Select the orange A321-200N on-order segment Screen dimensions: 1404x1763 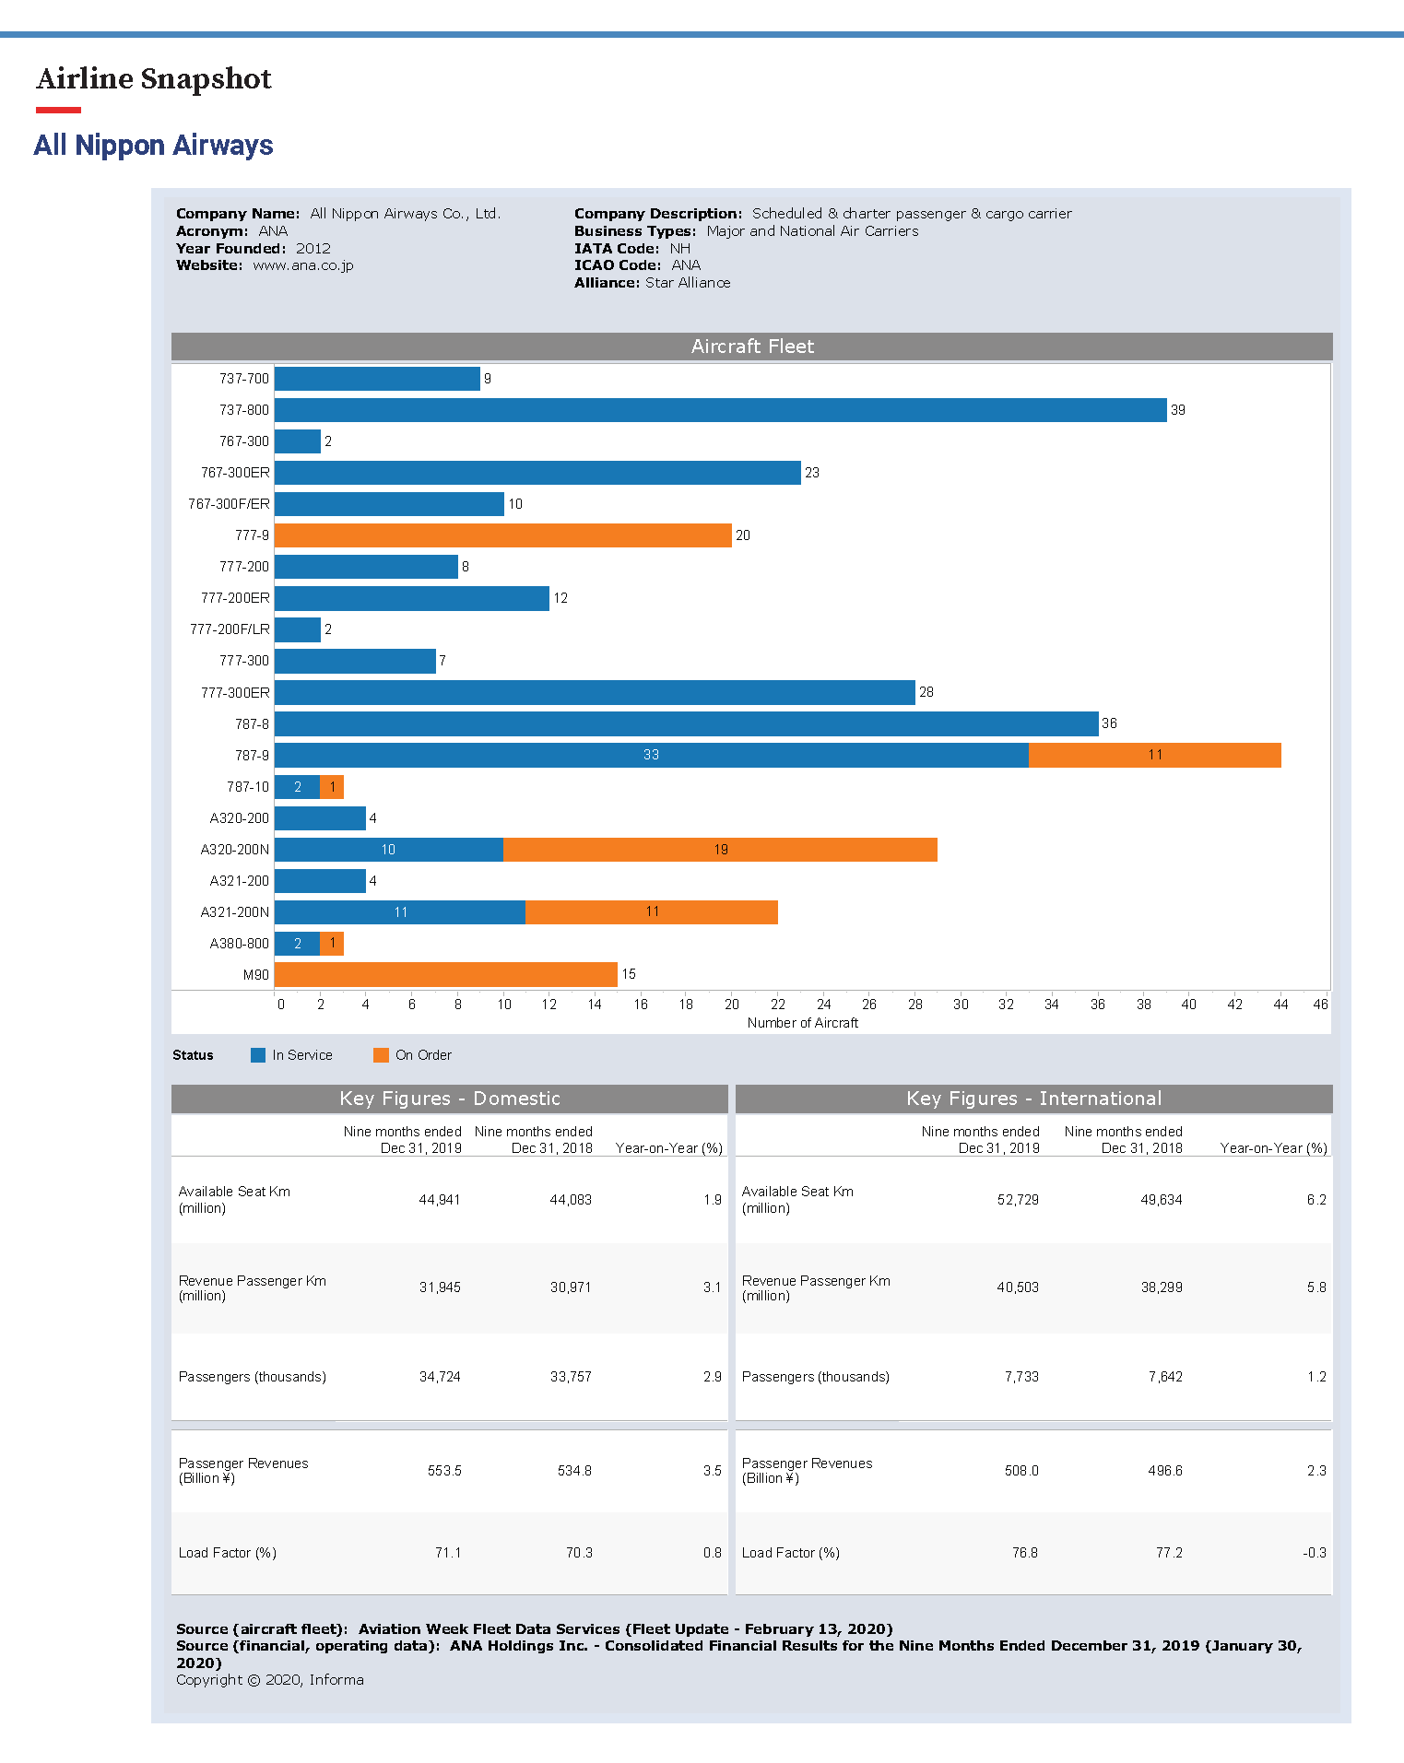point(651,912)
